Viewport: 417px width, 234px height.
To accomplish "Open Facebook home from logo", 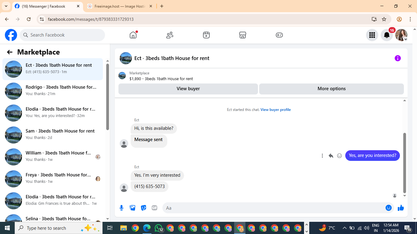I will pos(11,35).
